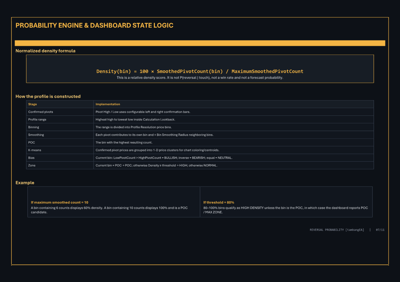400x282 pixels.
Task: Click the maximum smoothed count = 10 box
Action: pos(114,202)
